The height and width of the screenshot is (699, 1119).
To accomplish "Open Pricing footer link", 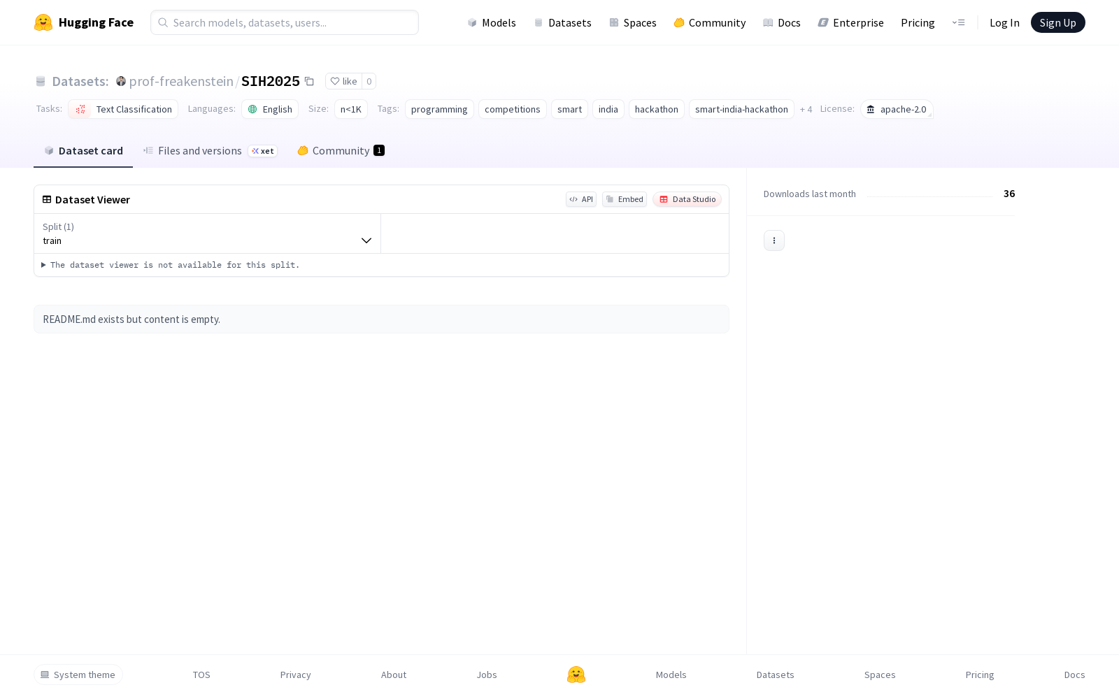I will click(x=980, y=675).
